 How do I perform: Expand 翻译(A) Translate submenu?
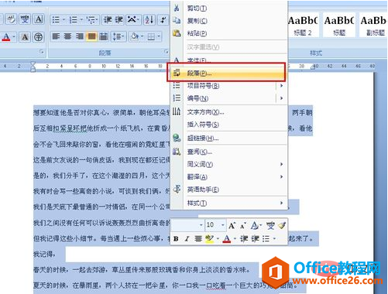(228, 177)
